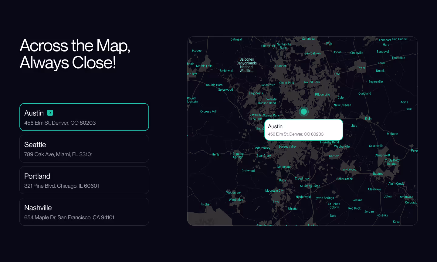The width and height of the screenshot is (437, 262).
Task: Click the Sayersville map label
Action: [x=376, y=146]
